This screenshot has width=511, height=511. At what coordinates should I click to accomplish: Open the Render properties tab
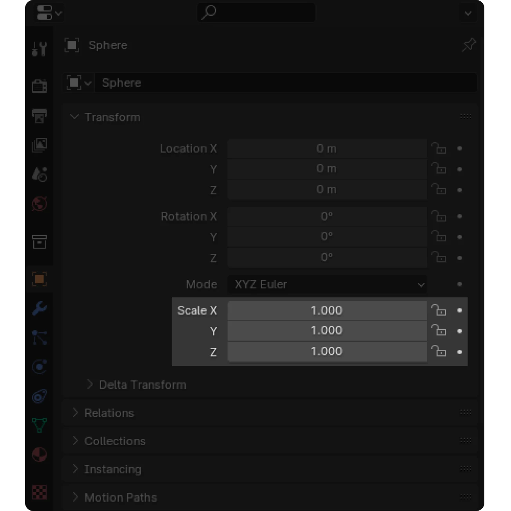[x=39, y=85]
